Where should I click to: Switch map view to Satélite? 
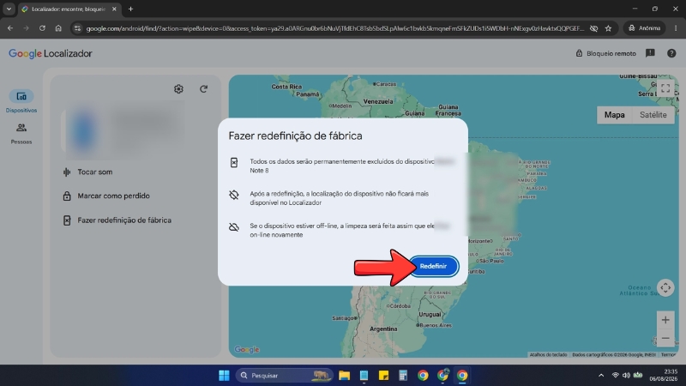[x=653, y=115]
